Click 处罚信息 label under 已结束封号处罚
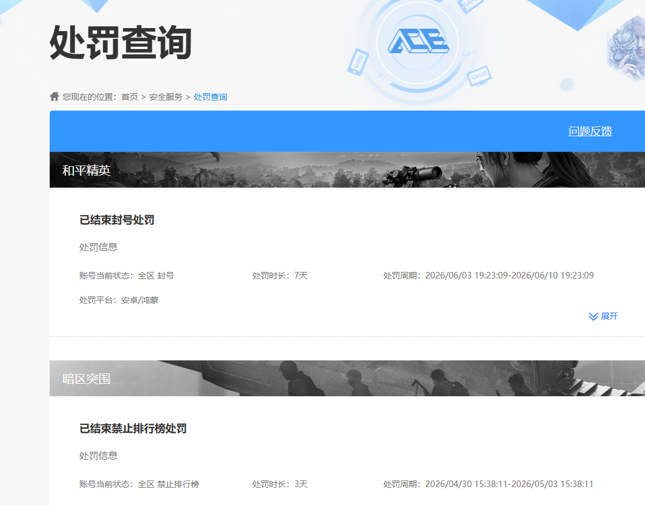 (98, 247)
